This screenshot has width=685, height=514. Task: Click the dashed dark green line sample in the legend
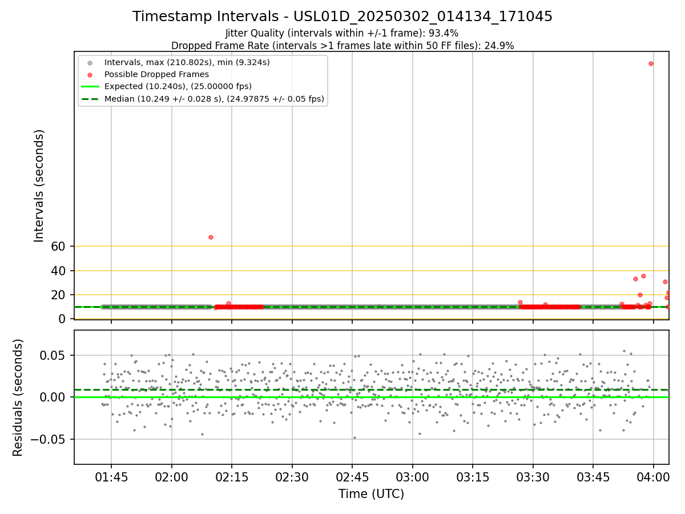[91, 99]
